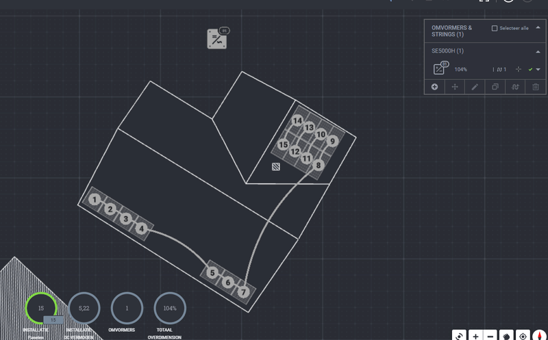Select panel number 15 on the roof
The image size is (548, 340).
coord(283,144)
